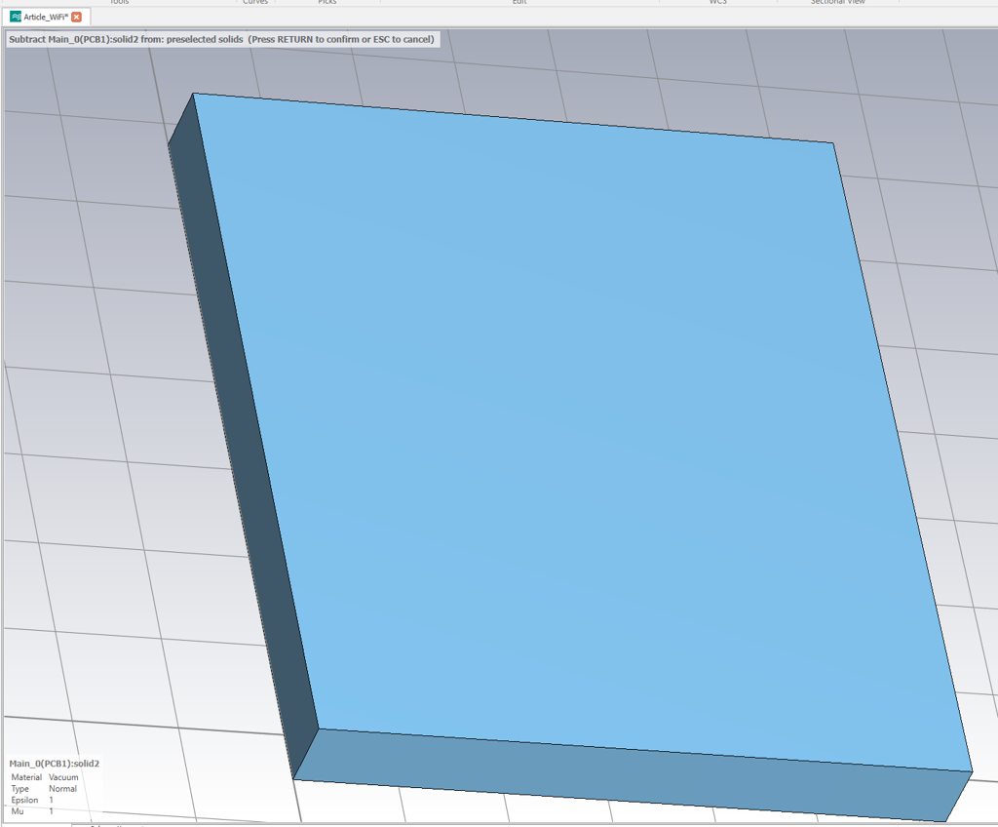Click the 'Normal' type value
This screenshot has width=998, height=827.
(63, 789)
